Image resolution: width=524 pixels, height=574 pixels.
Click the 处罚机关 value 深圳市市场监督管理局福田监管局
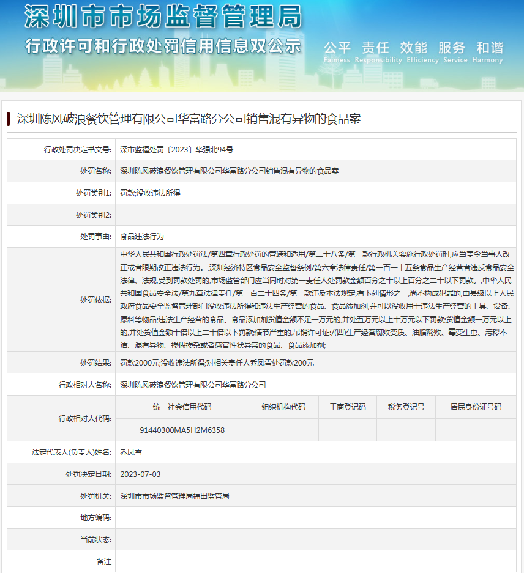click(175, 496)
